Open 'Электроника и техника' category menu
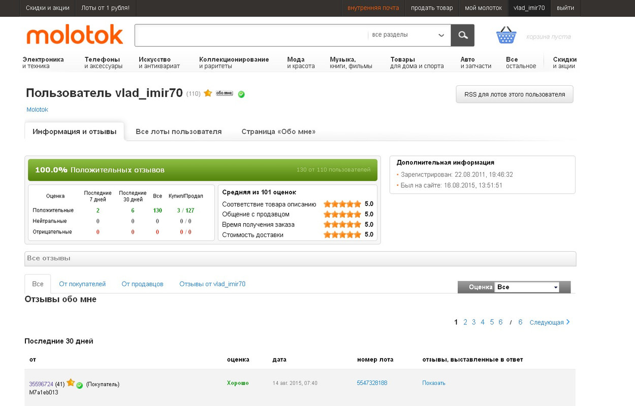The width and height of the screenshot is (635, 406). coord(43,62)
